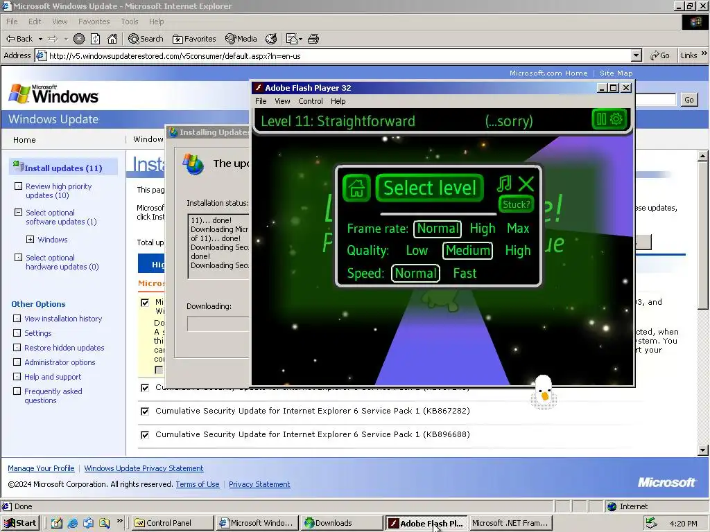The height and width of the screenshot is (532, 710).
Task: Click the pause and settings button in game
Action: tap(609, 119)
